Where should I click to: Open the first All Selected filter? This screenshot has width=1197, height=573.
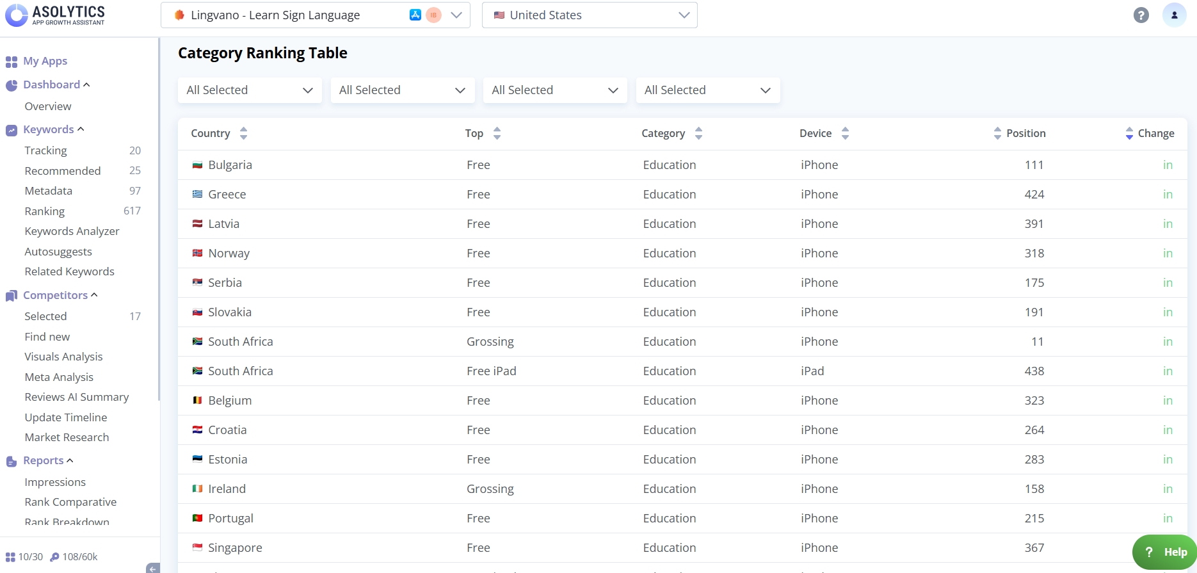[x=250, y=90]
